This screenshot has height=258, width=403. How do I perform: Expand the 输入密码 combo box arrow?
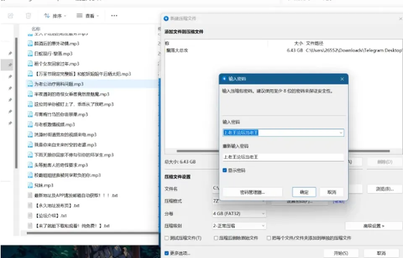(x=341, y=133)
